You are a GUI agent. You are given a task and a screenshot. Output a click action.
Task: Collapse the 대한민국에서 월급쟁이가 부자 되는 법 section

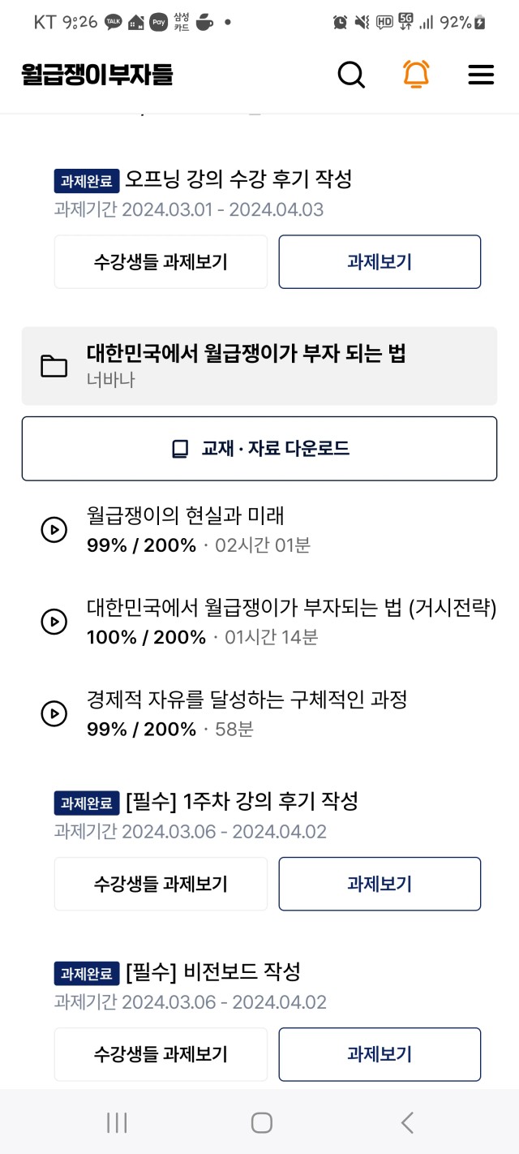259,366
